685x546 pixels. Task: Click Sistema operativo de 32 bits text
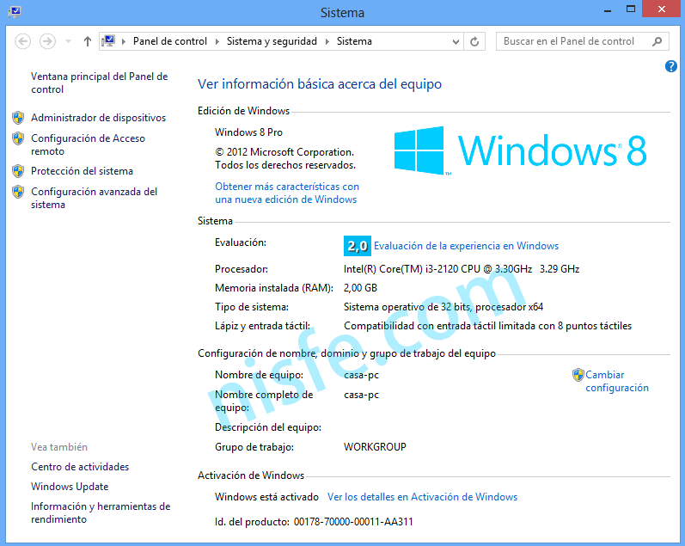(x=443, y=307)
